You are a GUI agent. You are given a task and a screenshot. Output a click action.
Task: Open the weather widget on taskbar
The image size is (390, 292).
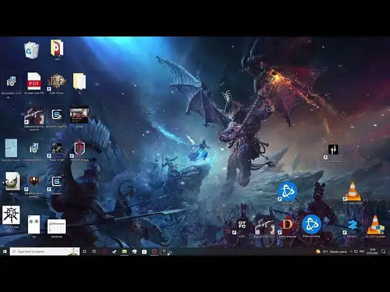[x=331, y=251]
